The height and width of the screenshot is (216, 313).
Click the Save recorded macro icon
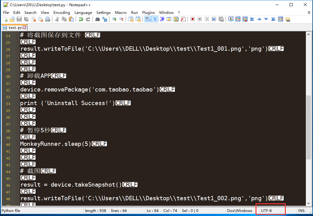(221, 19)
